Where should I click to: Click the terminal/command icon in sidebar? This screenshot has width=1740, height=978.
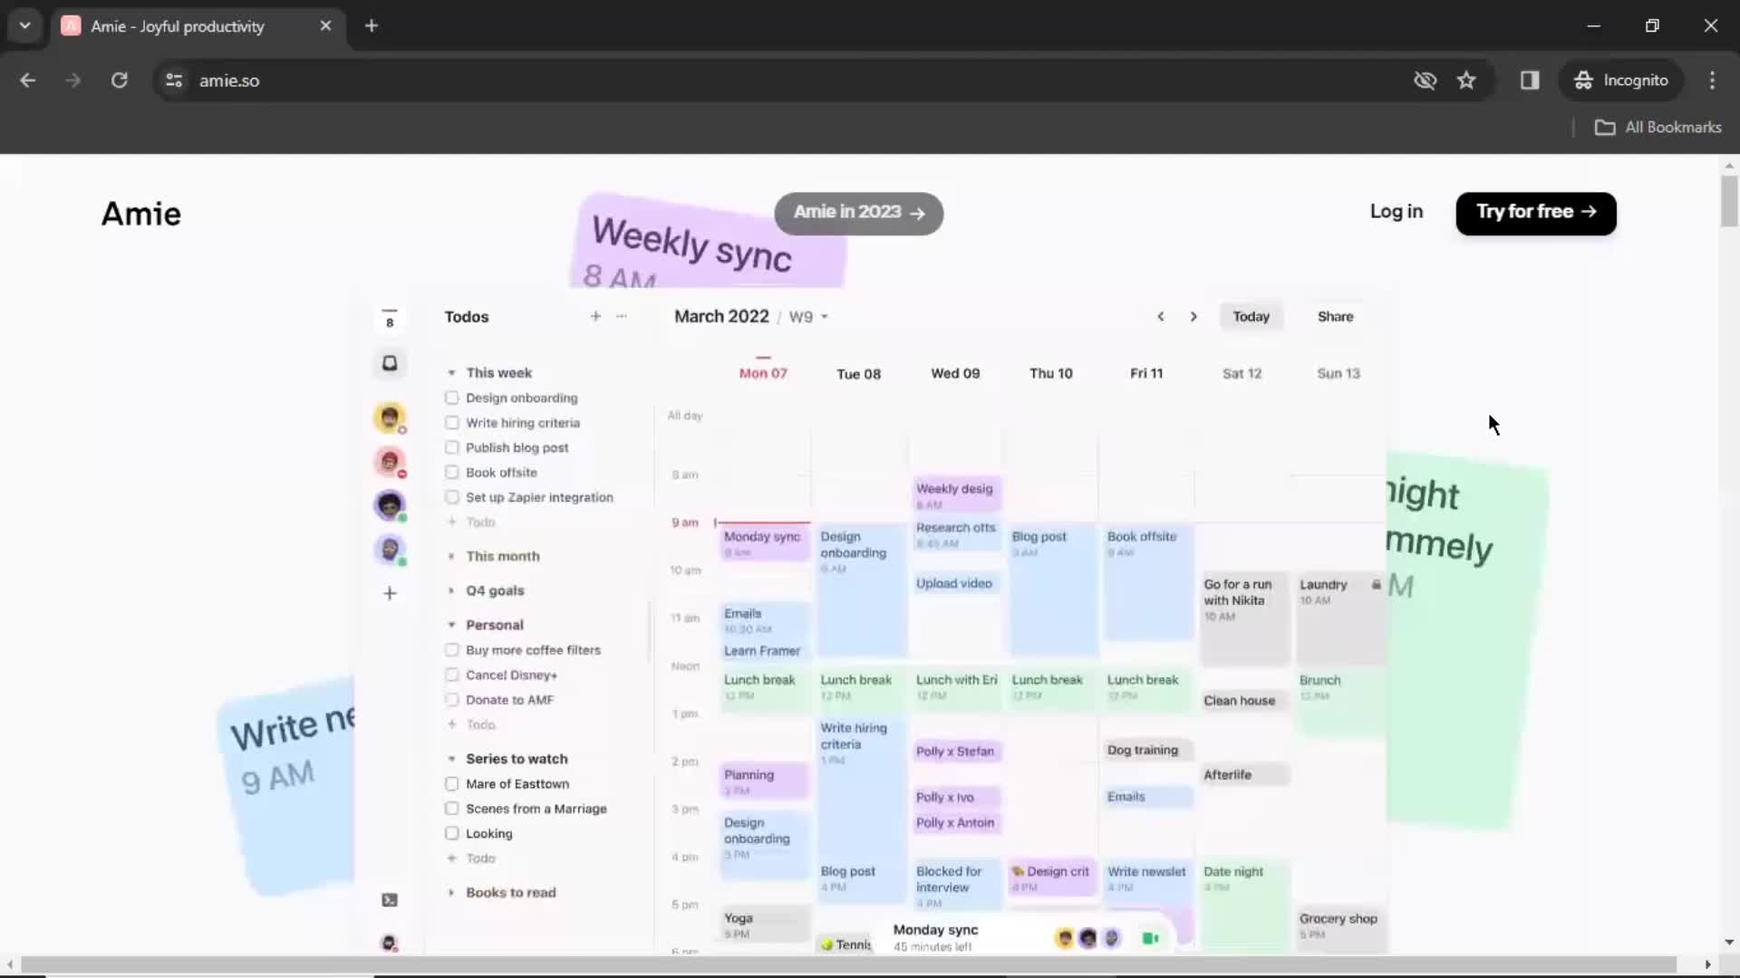click(390, 899)
